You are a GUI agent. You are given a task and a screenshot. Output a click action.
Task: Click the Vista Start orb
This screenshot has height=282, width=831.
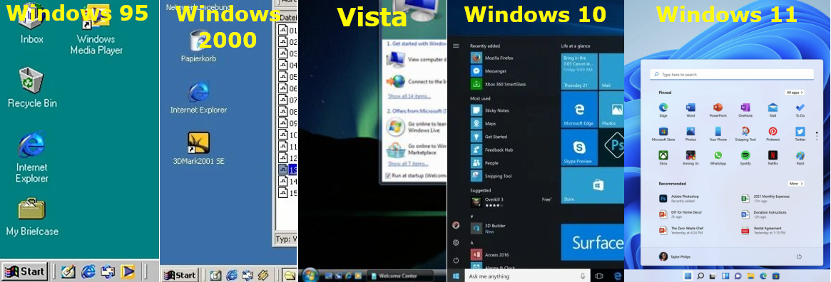coord(310,275)
